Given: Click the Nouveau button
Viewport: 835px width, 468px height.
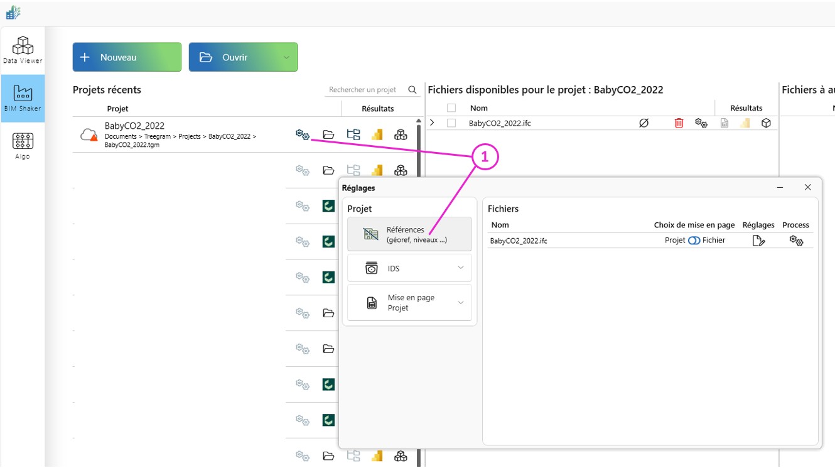Looking at the screenshot, I should 127,57.
